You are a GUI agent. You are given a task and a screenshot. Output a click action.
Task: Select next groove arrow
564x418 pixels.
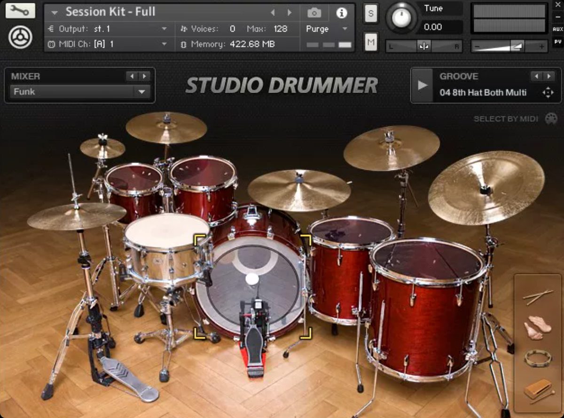pyautogui.click(x=548, y=76)
